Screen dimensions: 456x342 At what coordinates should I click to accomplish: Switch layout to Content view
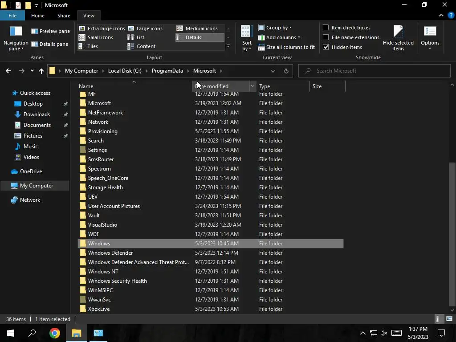141,46
